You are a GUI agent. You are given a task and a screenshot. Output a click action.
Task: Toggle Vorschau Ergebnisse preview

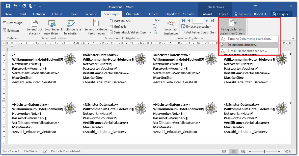171,27
